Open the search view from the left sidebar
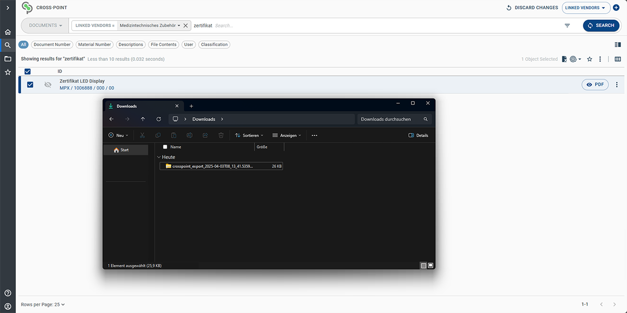The image size is (627, 313). click(7, 45)
